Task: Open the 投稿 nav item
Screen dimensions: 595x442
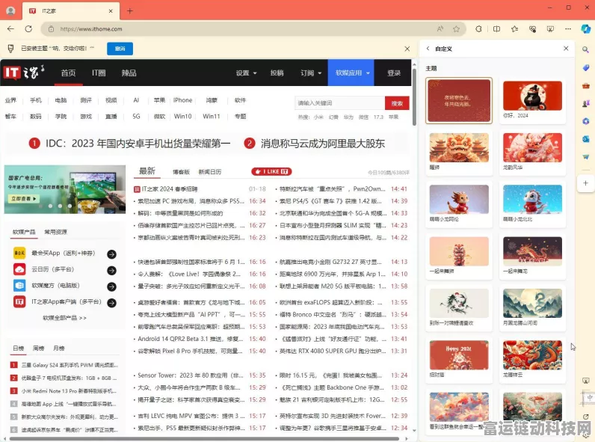Action: pos(277,73)
